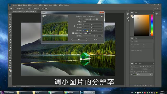Select the Lasso tool
Viewport: 167px width, 94px height.
(10, 19)
